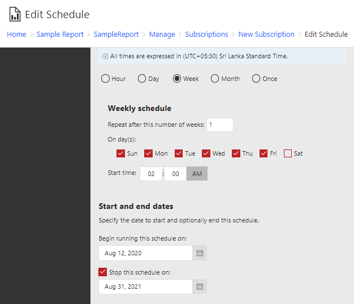Select the Hour schedule option
Screen dimensions: 354x304
click(x=106, y=79)
